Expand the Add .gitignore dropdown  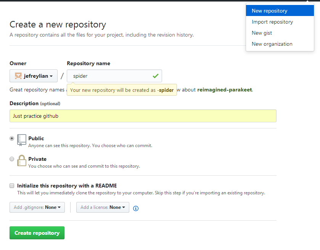click(37, 207)
